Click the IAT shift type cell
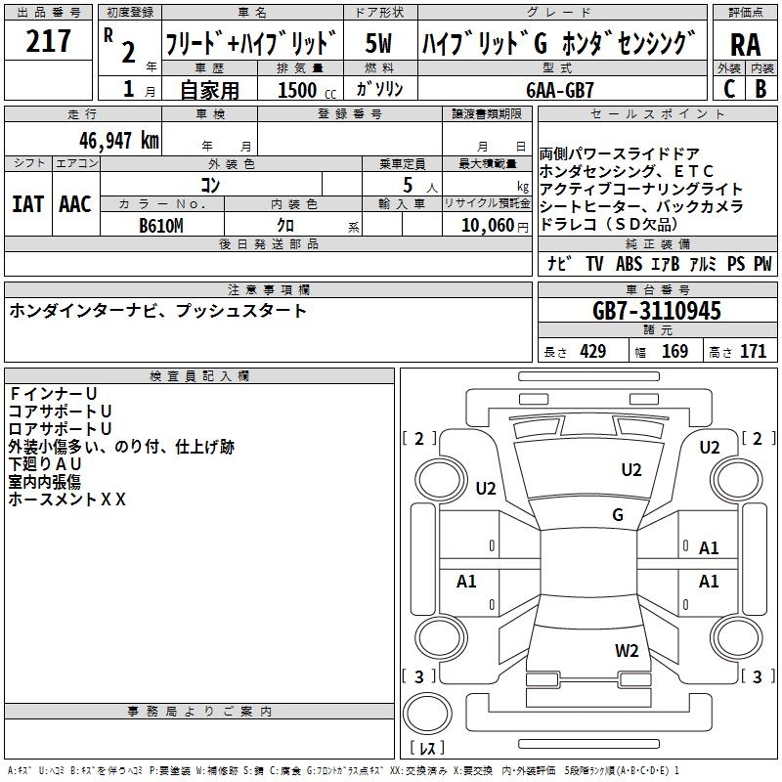The height and width of the screenshot is (782, 782). pyautogui.click(x=28, y=203)
